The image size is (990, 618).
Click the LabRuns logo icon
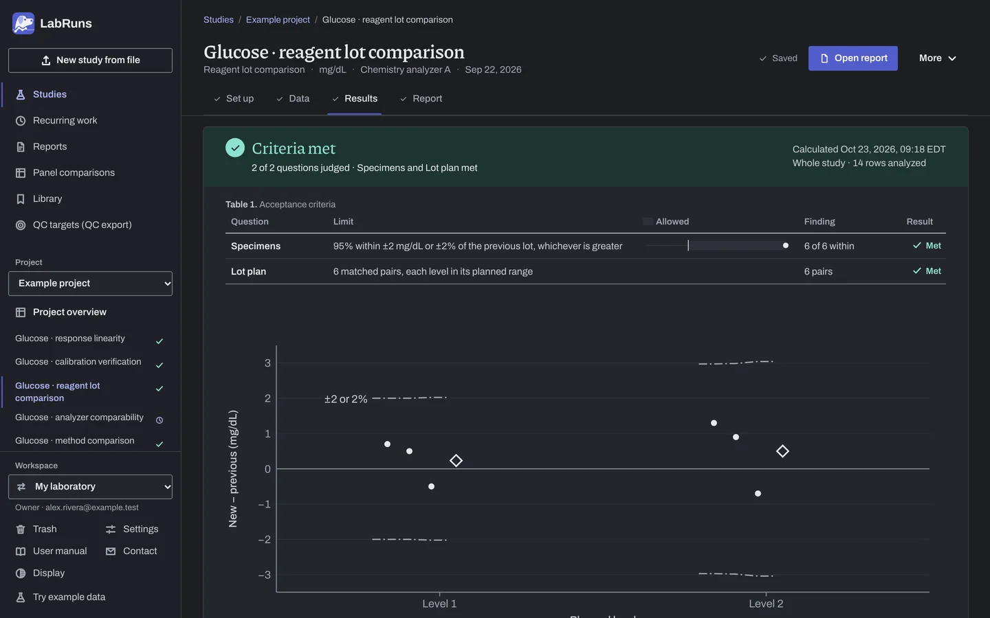pos(23,23)
